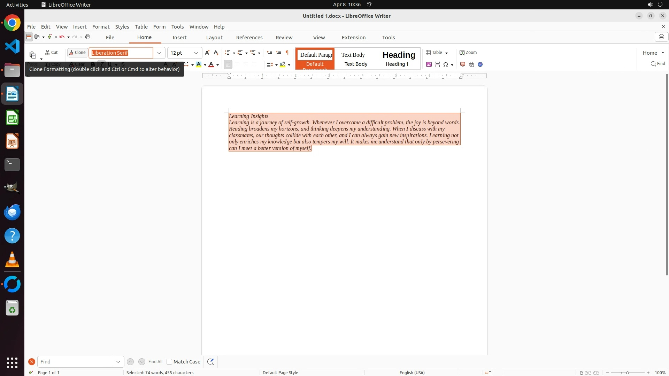The width and height of the screenshot is (669, 376).
Task: Increase font size with the A-up icon
Action: [x=207, y=53]
